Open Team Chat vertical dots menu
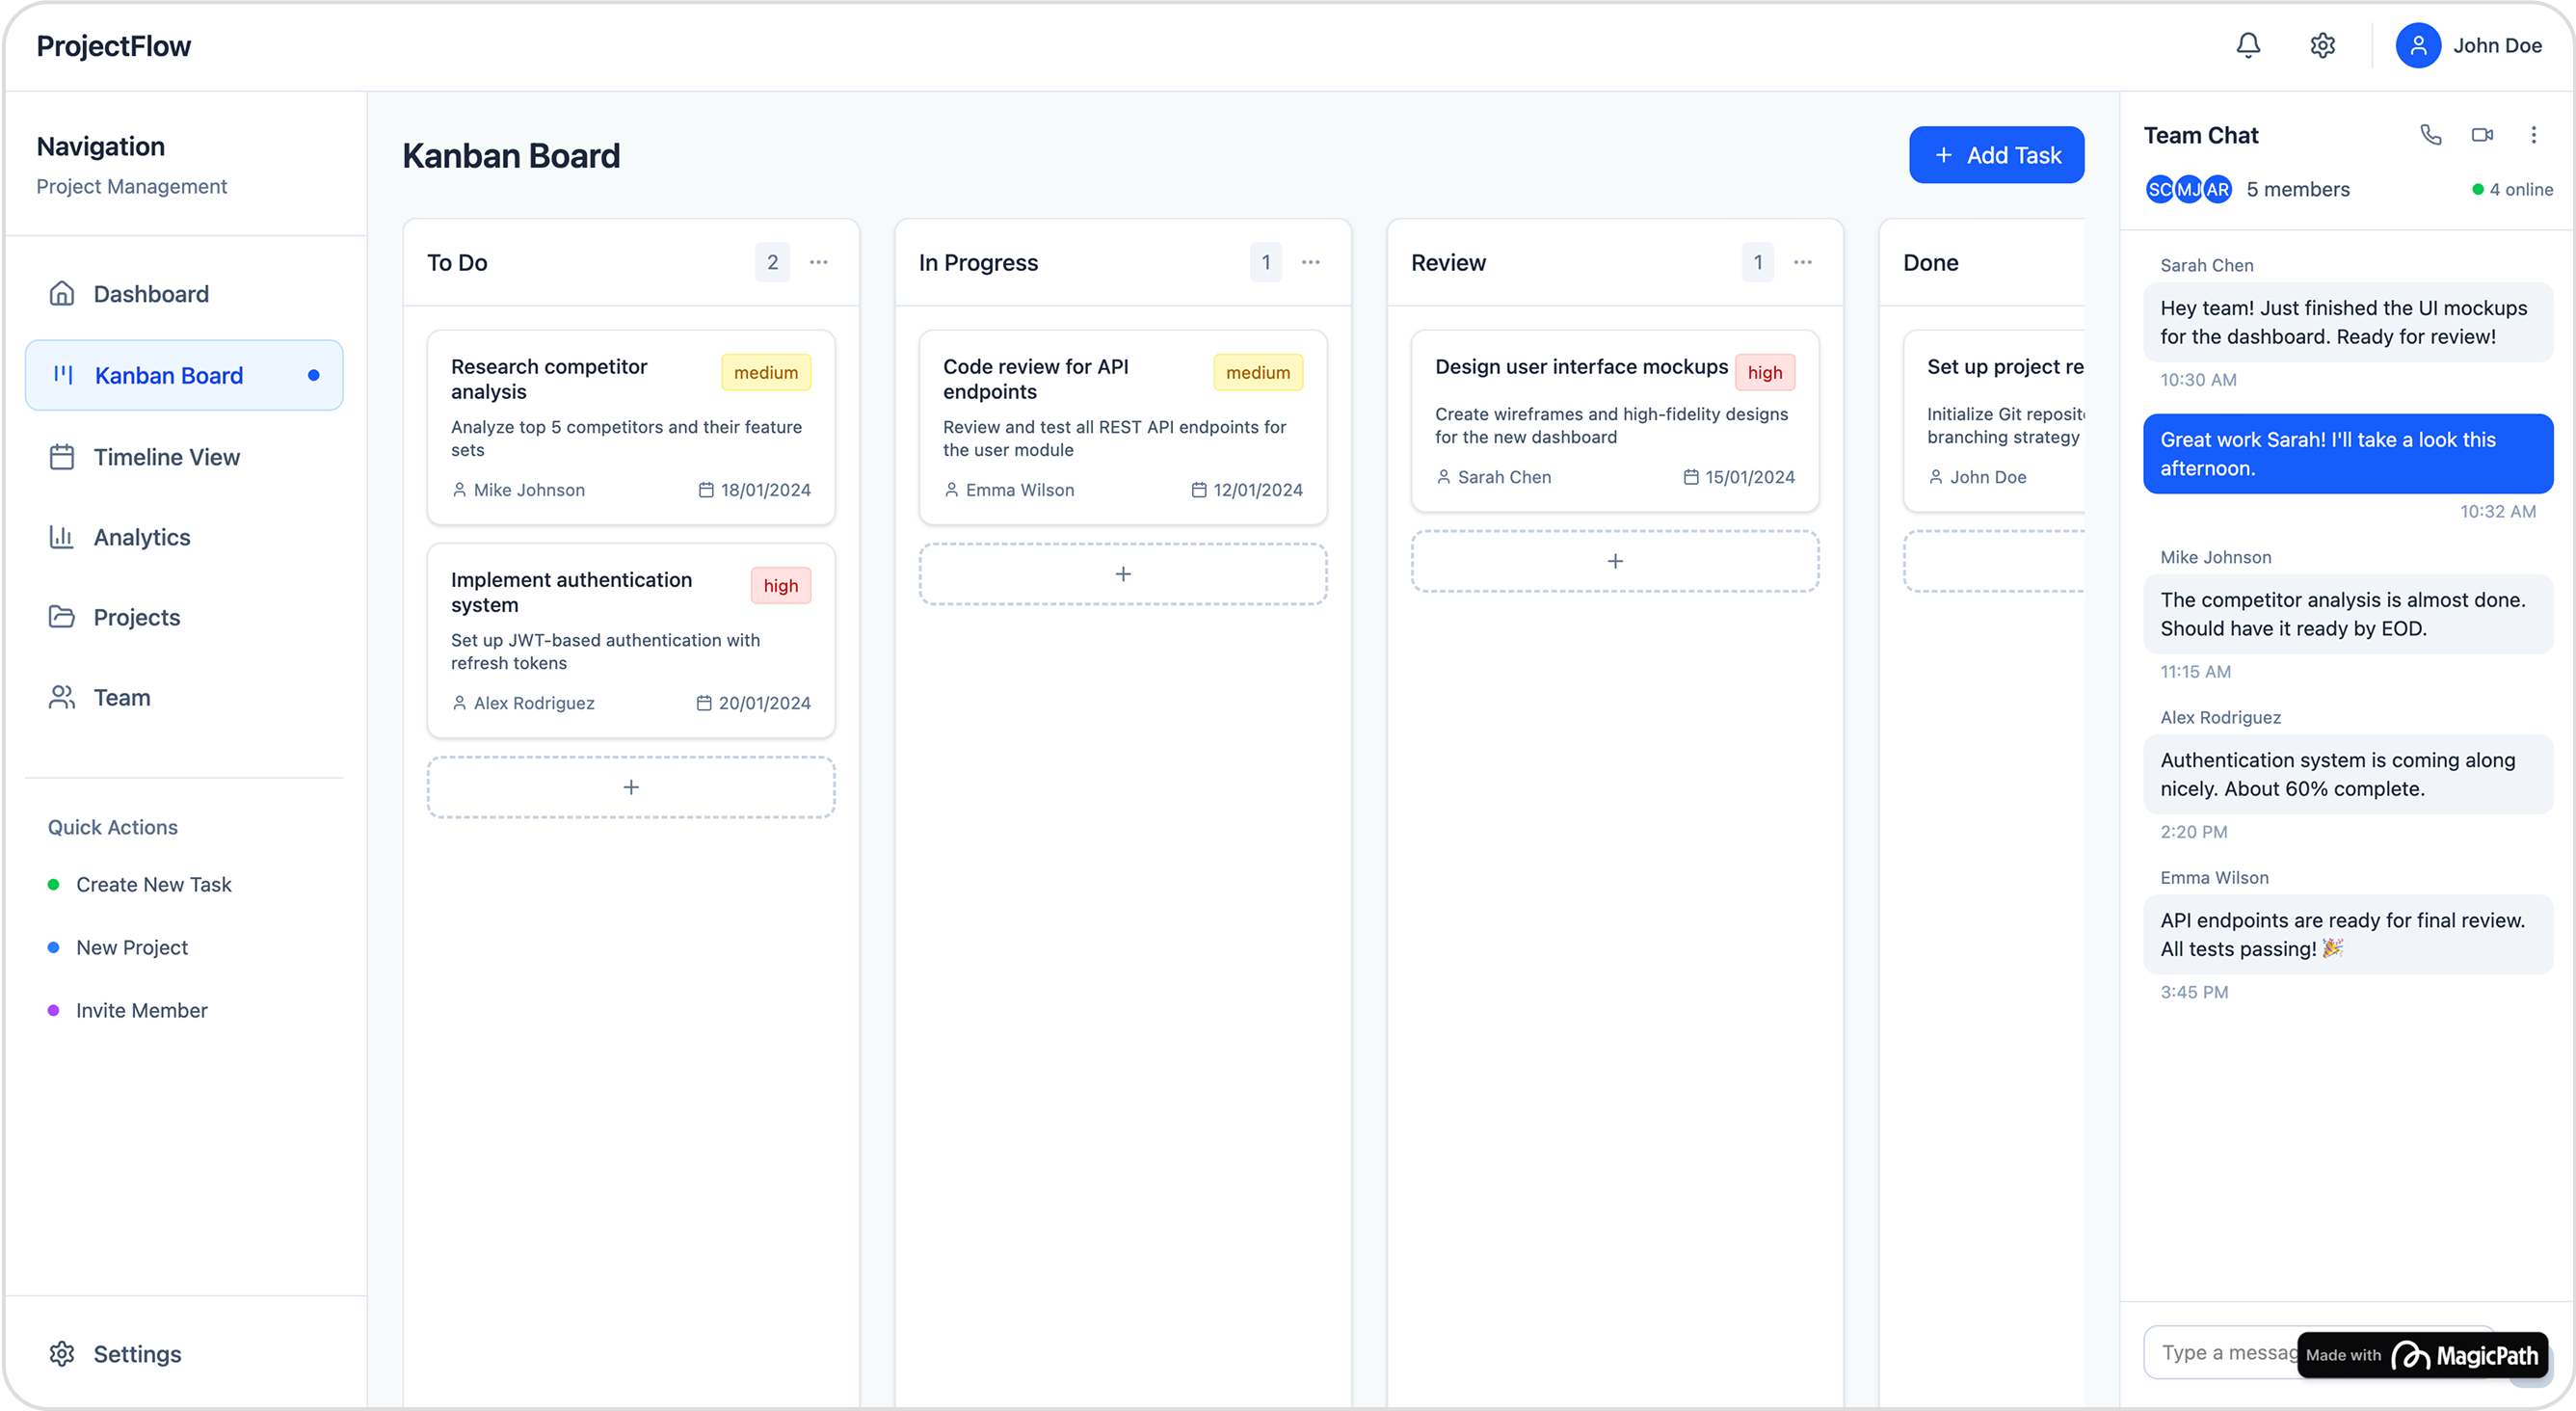Viewport: 2576px width, 1411px height. (x=2533, y=135)
